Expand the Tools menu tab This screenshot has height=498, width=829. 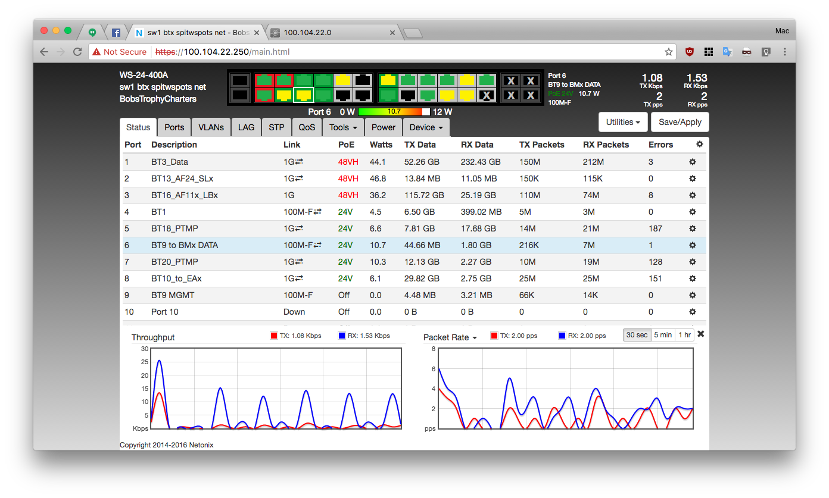tap(343, 127)
